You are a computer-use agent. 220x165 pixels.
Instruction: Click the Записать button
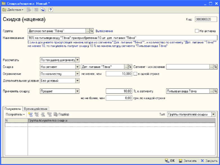tap(187, 161)
